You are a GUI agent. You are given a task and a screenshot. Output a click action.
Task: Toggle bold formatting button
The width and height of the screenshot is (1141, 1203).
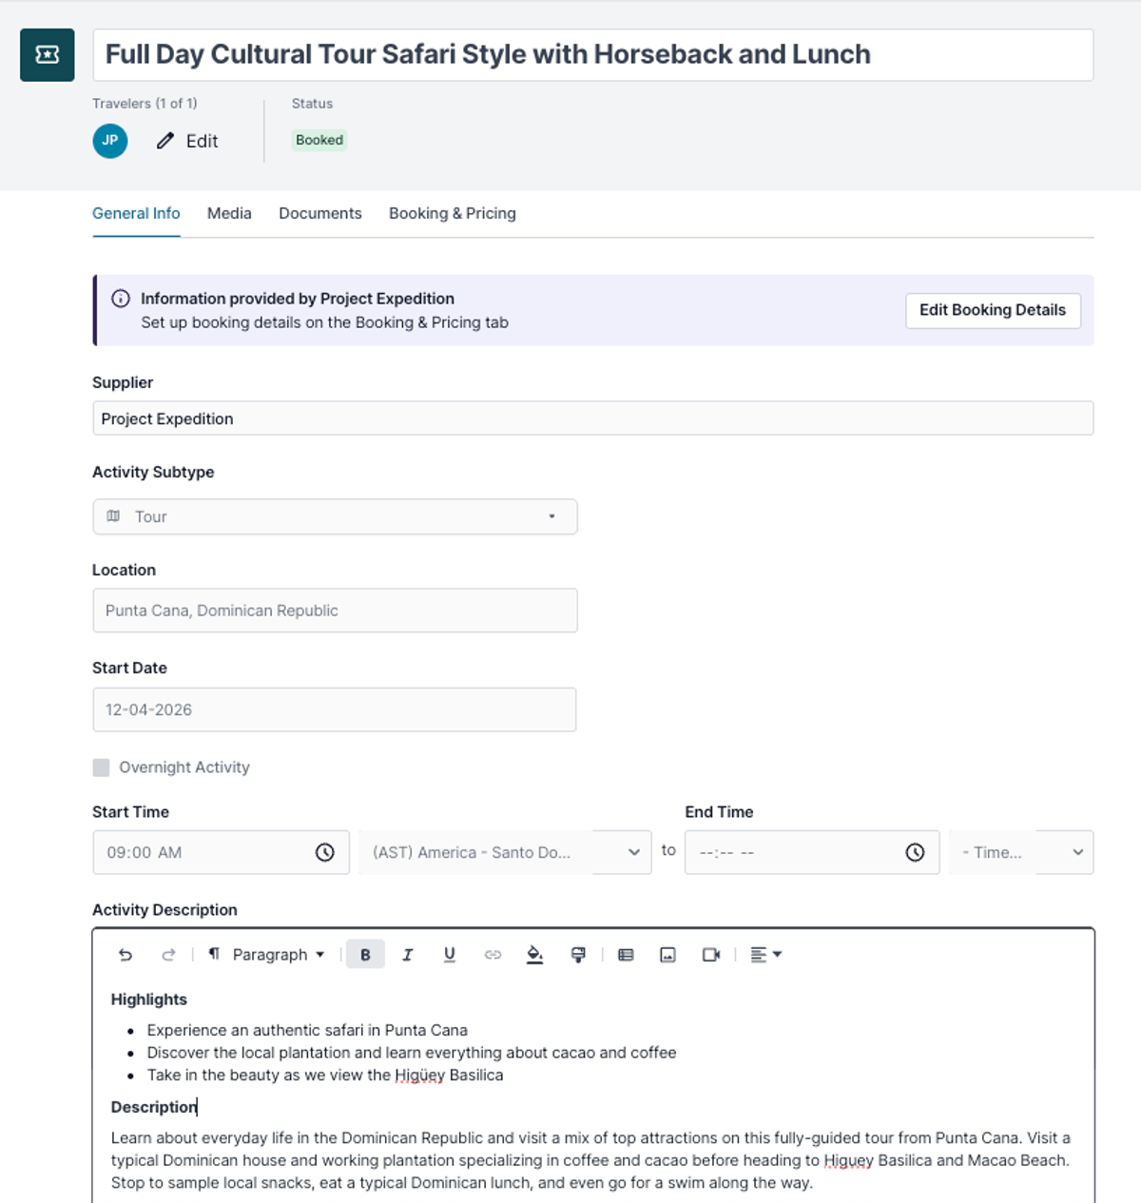(x=365, y=955)
